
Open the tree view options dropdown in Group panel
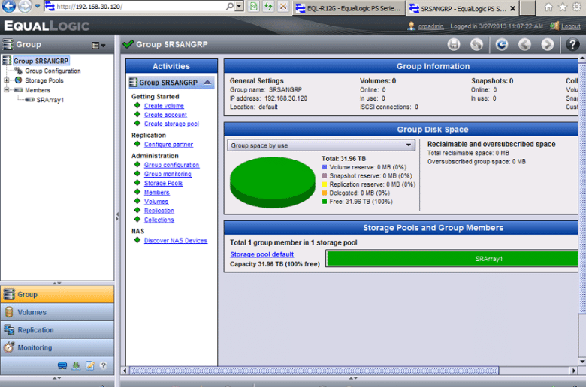(x=98, y=45)
